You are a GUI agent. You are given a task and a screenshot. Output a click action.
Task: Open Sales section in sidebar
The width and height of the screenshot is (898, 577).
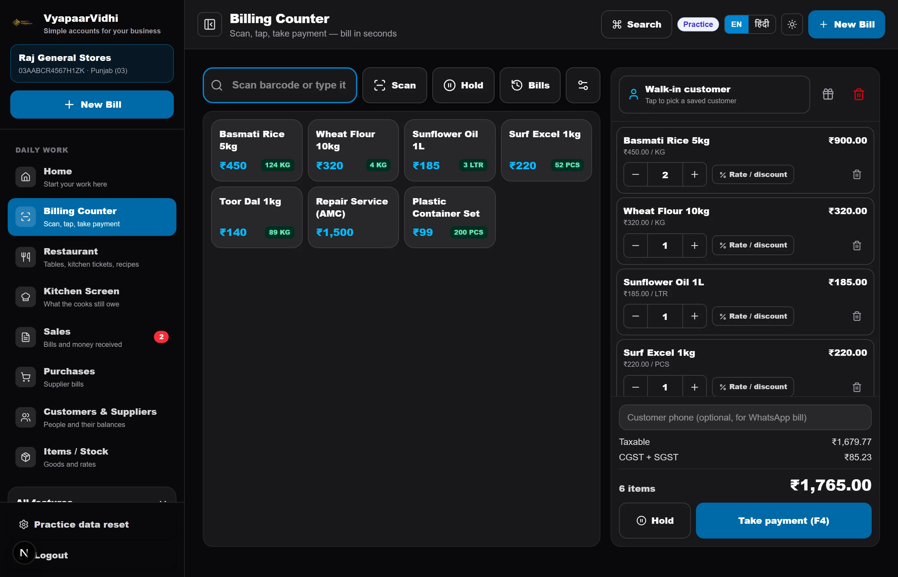click(92, 337)
